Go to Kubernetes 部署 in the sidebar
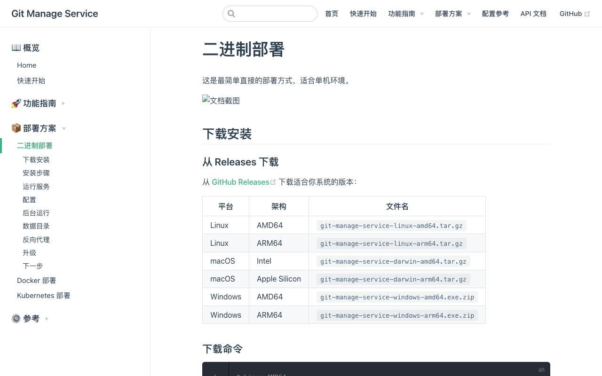 click(43, 295)
